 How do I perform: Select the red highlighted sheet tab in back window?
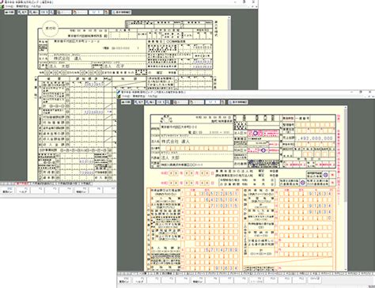[22, 184]
